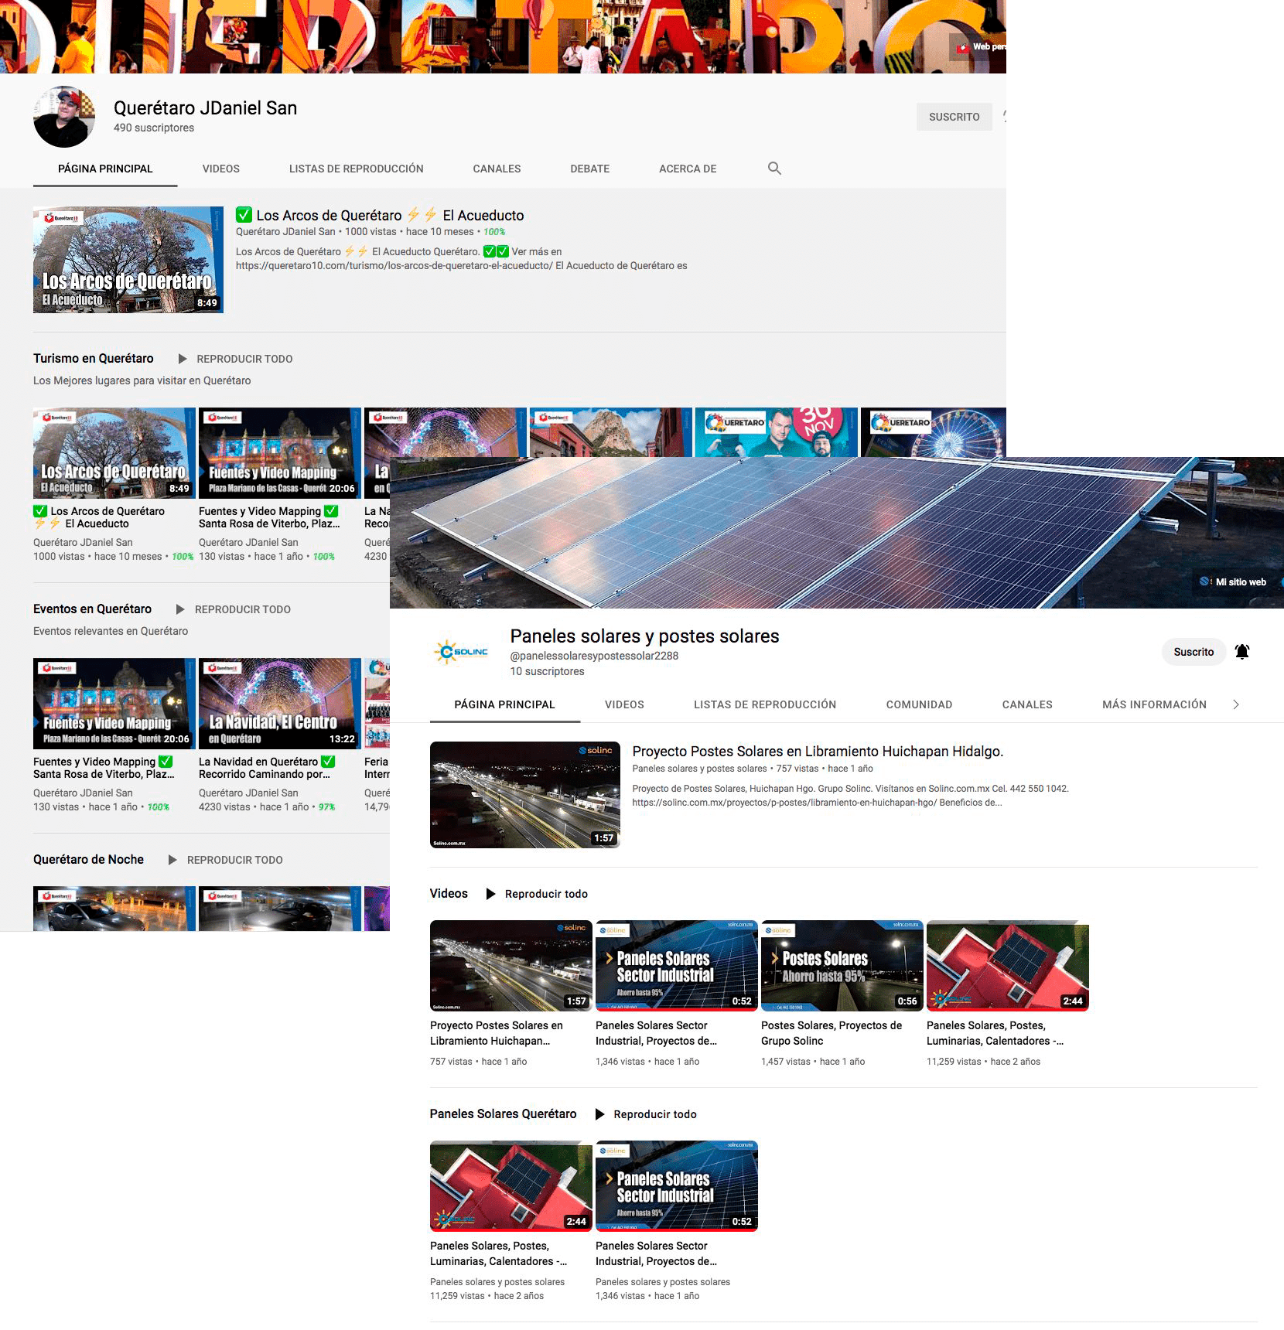Switch to VIDEOS tab on Querétaro JDaniel San
This screenshot has height=1330, width=1284.
221,169
